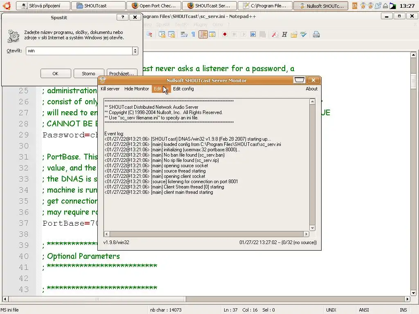Switch to Síťová připojení taskbar window
This screenshot has height=314, width=419.
[x=43, y=6]
